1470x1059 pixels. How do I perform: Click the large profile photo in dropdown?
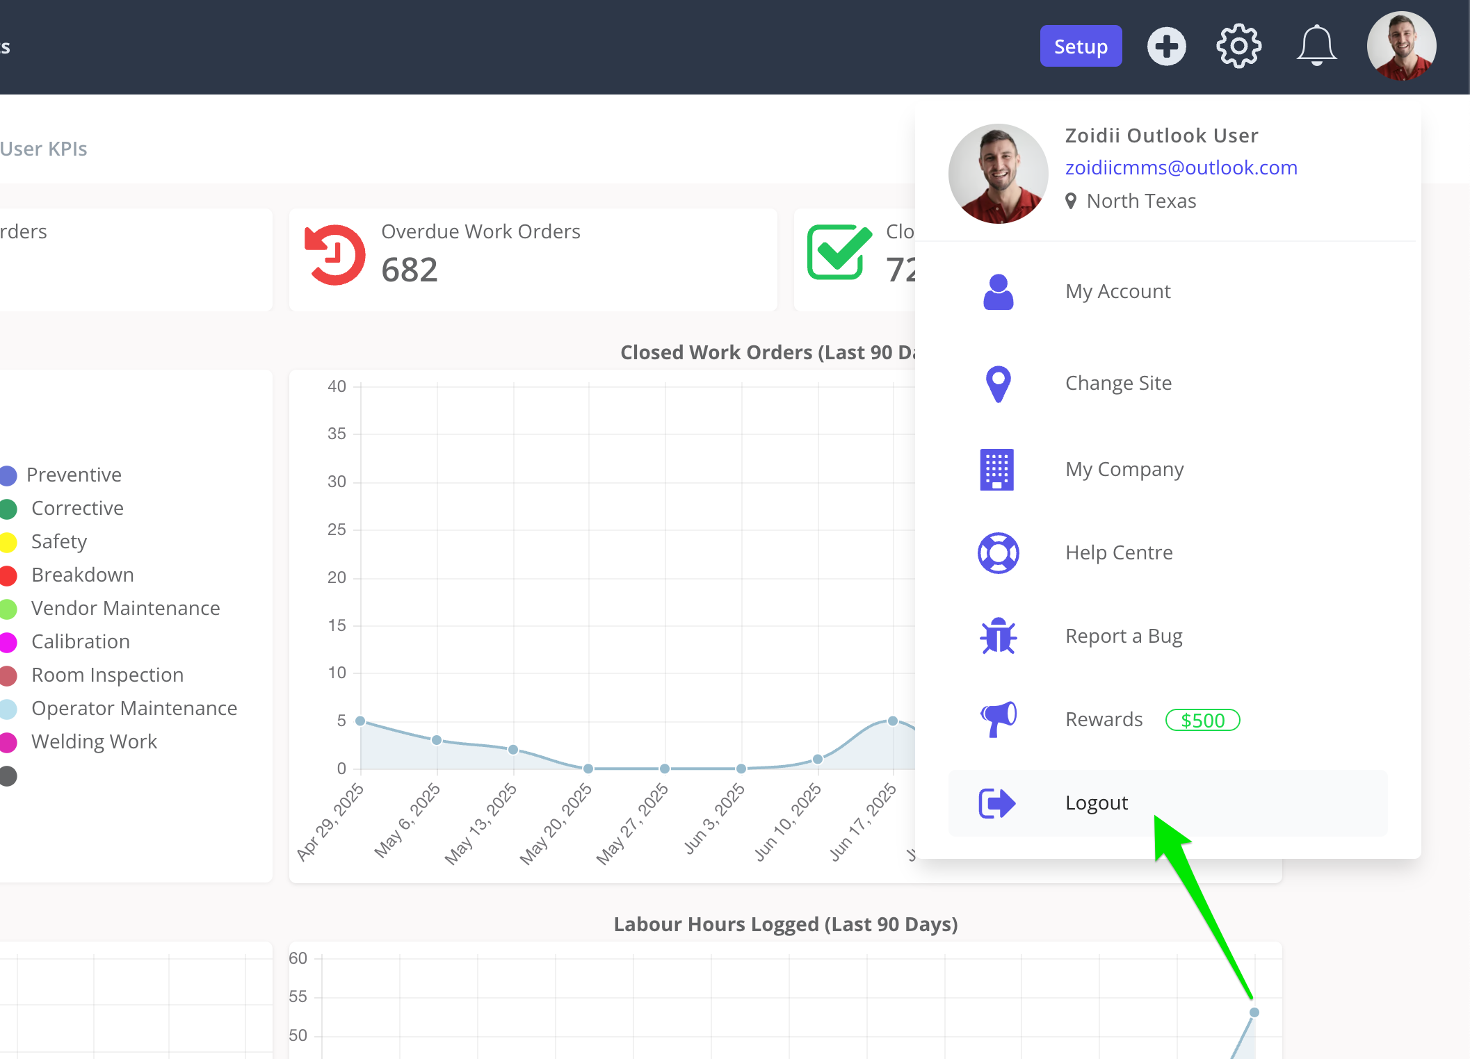click(999, 174)
